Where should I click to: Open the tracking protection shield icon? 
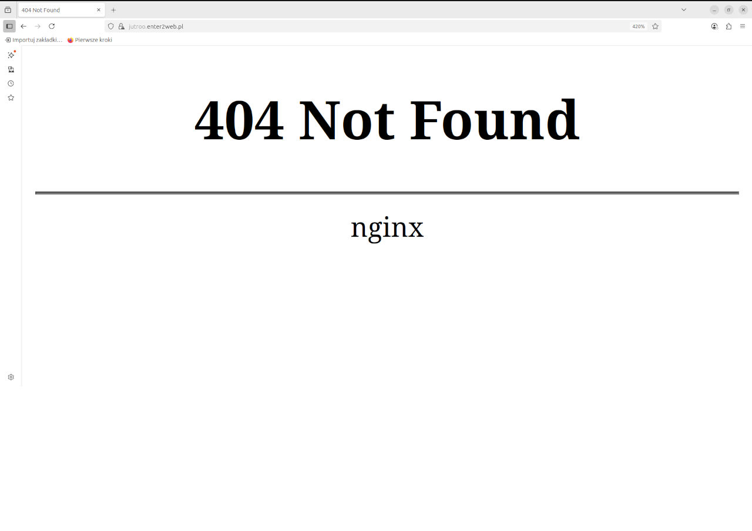tap(110, 26)
